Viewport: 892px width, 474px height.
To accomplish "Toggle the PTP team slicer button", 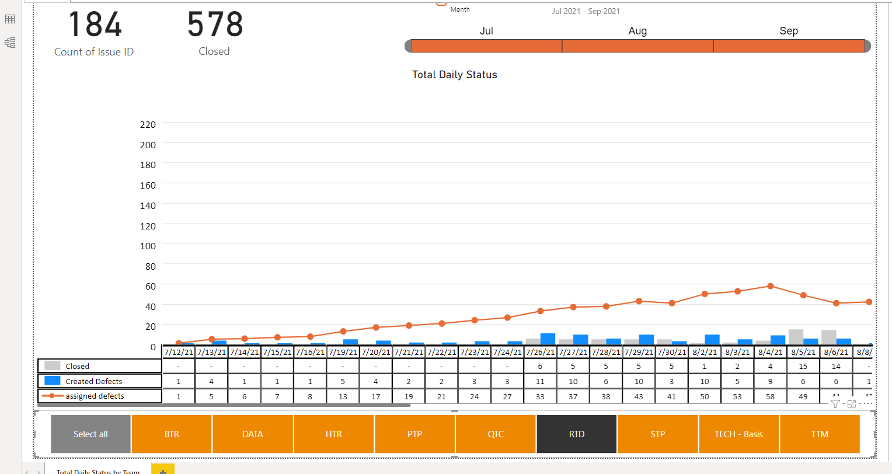I will [414, 434].
